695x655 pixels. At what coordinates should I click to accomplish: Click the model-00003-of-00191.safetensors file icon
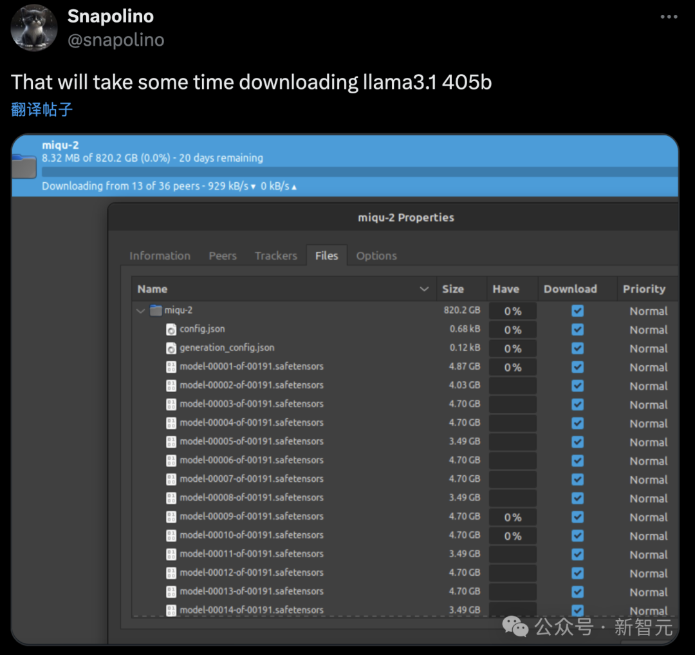[171, 404]
